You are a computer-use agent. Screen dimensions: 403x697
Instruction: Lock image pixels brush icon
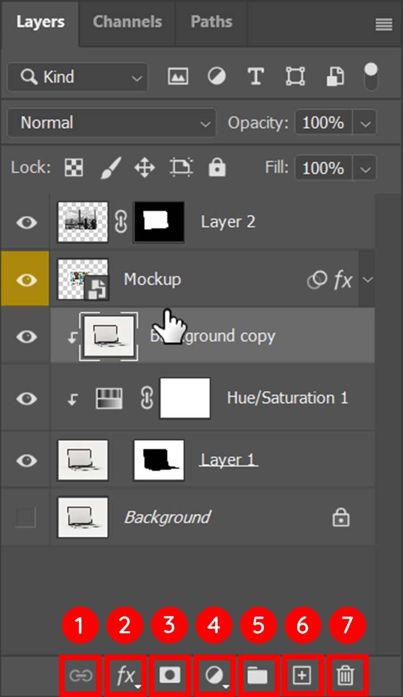pos(110,167)
